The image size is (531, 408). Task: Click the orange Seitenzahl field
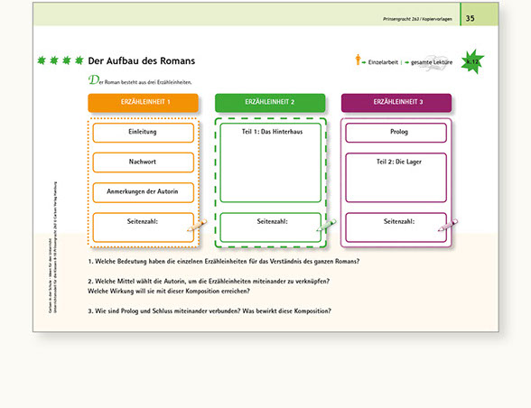click(x=144, y=227)
